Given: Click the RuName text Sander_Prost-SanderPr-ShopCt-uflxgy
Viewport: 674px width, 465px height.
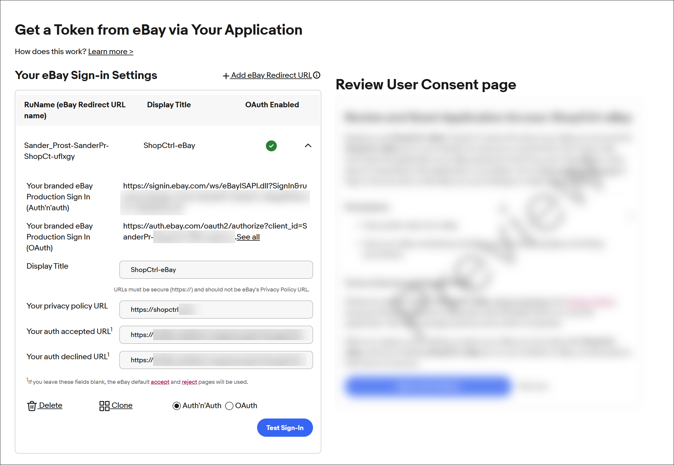Looking at the screenshot, I should (x=66, y=151).
